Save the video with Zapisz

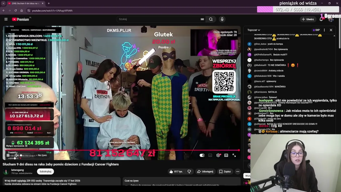pyautogui.click(x=225, y=171)
